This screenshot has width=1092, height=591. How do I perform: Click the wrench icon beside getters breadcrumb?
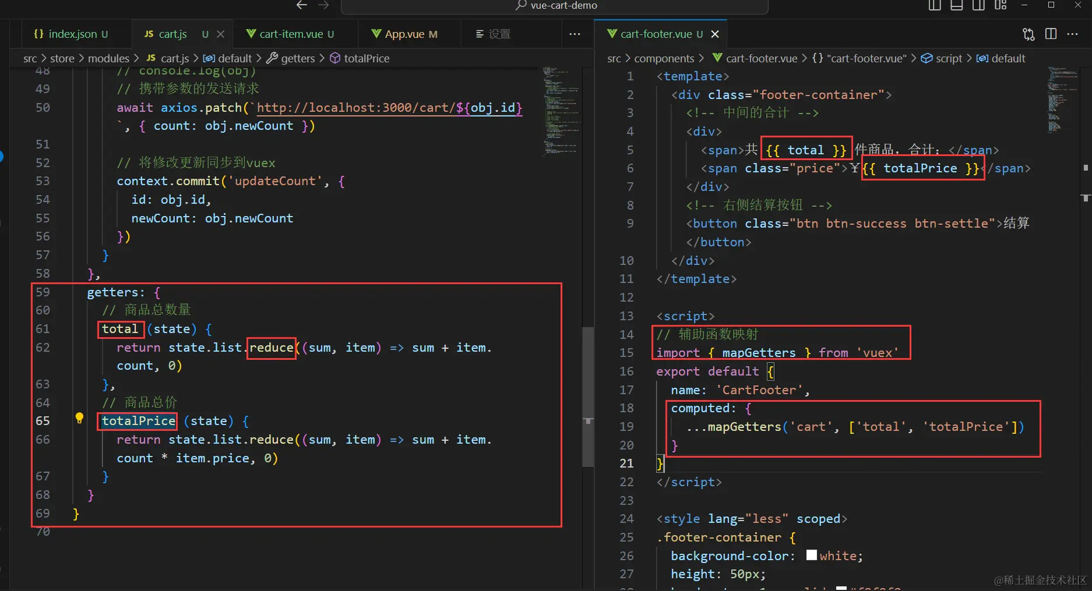tap(272, 58)
